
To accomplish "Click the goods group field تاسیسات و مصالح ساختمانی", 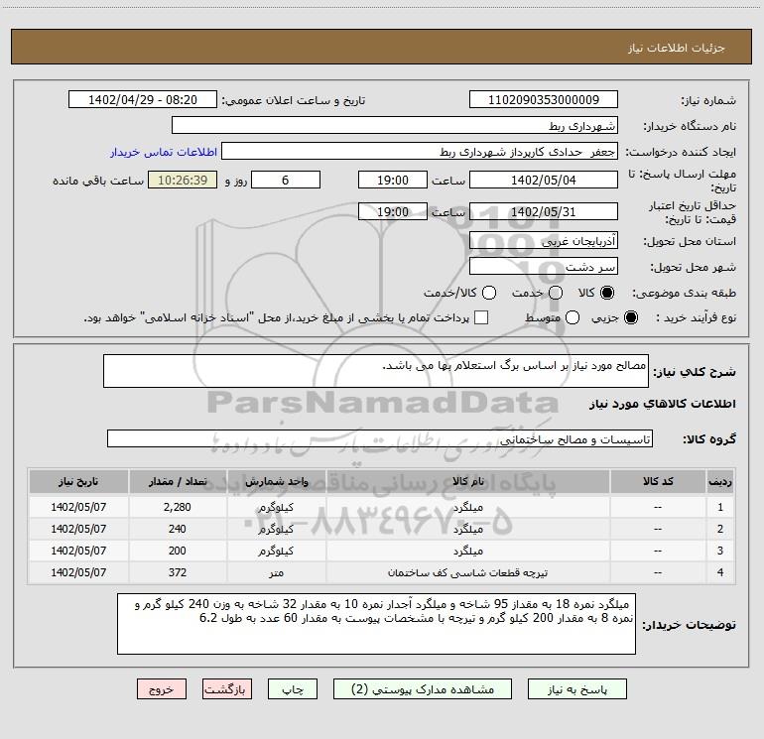I will (380, 438).
